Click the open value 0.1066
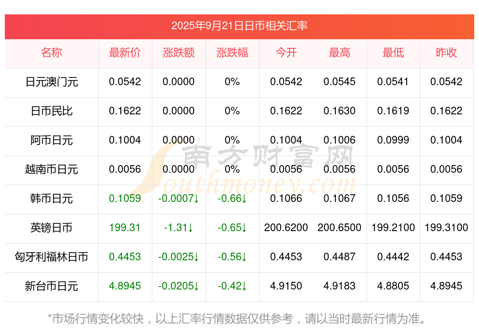 coord(286,199)
